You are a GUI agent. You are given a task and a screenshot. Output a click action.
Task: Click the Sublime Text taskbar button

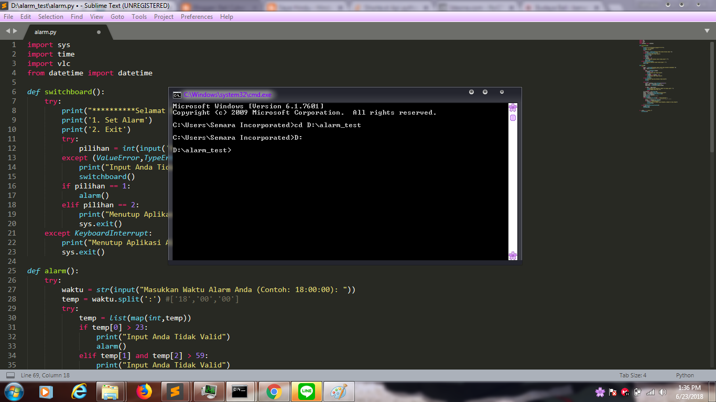[x=176, y=391]
